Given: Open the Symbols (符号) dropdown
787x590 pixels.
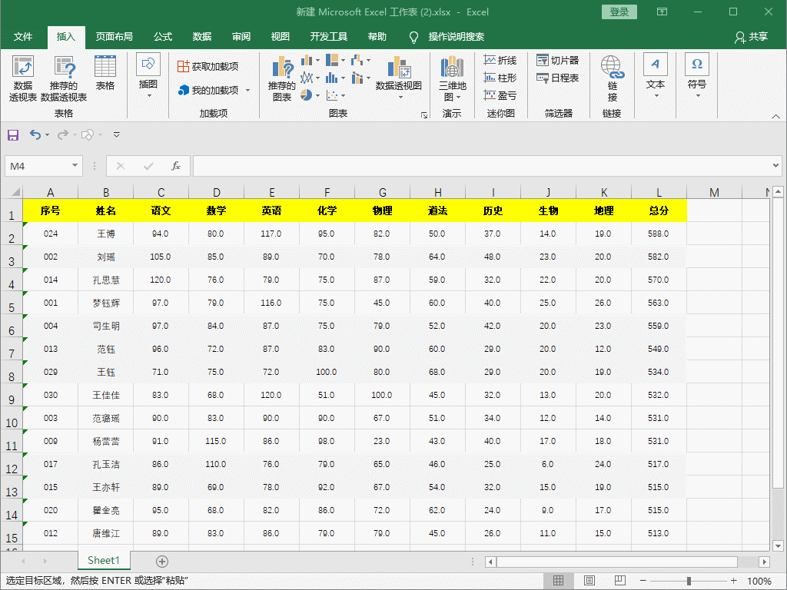Looking at the screenshot, I should click(697, 76).
